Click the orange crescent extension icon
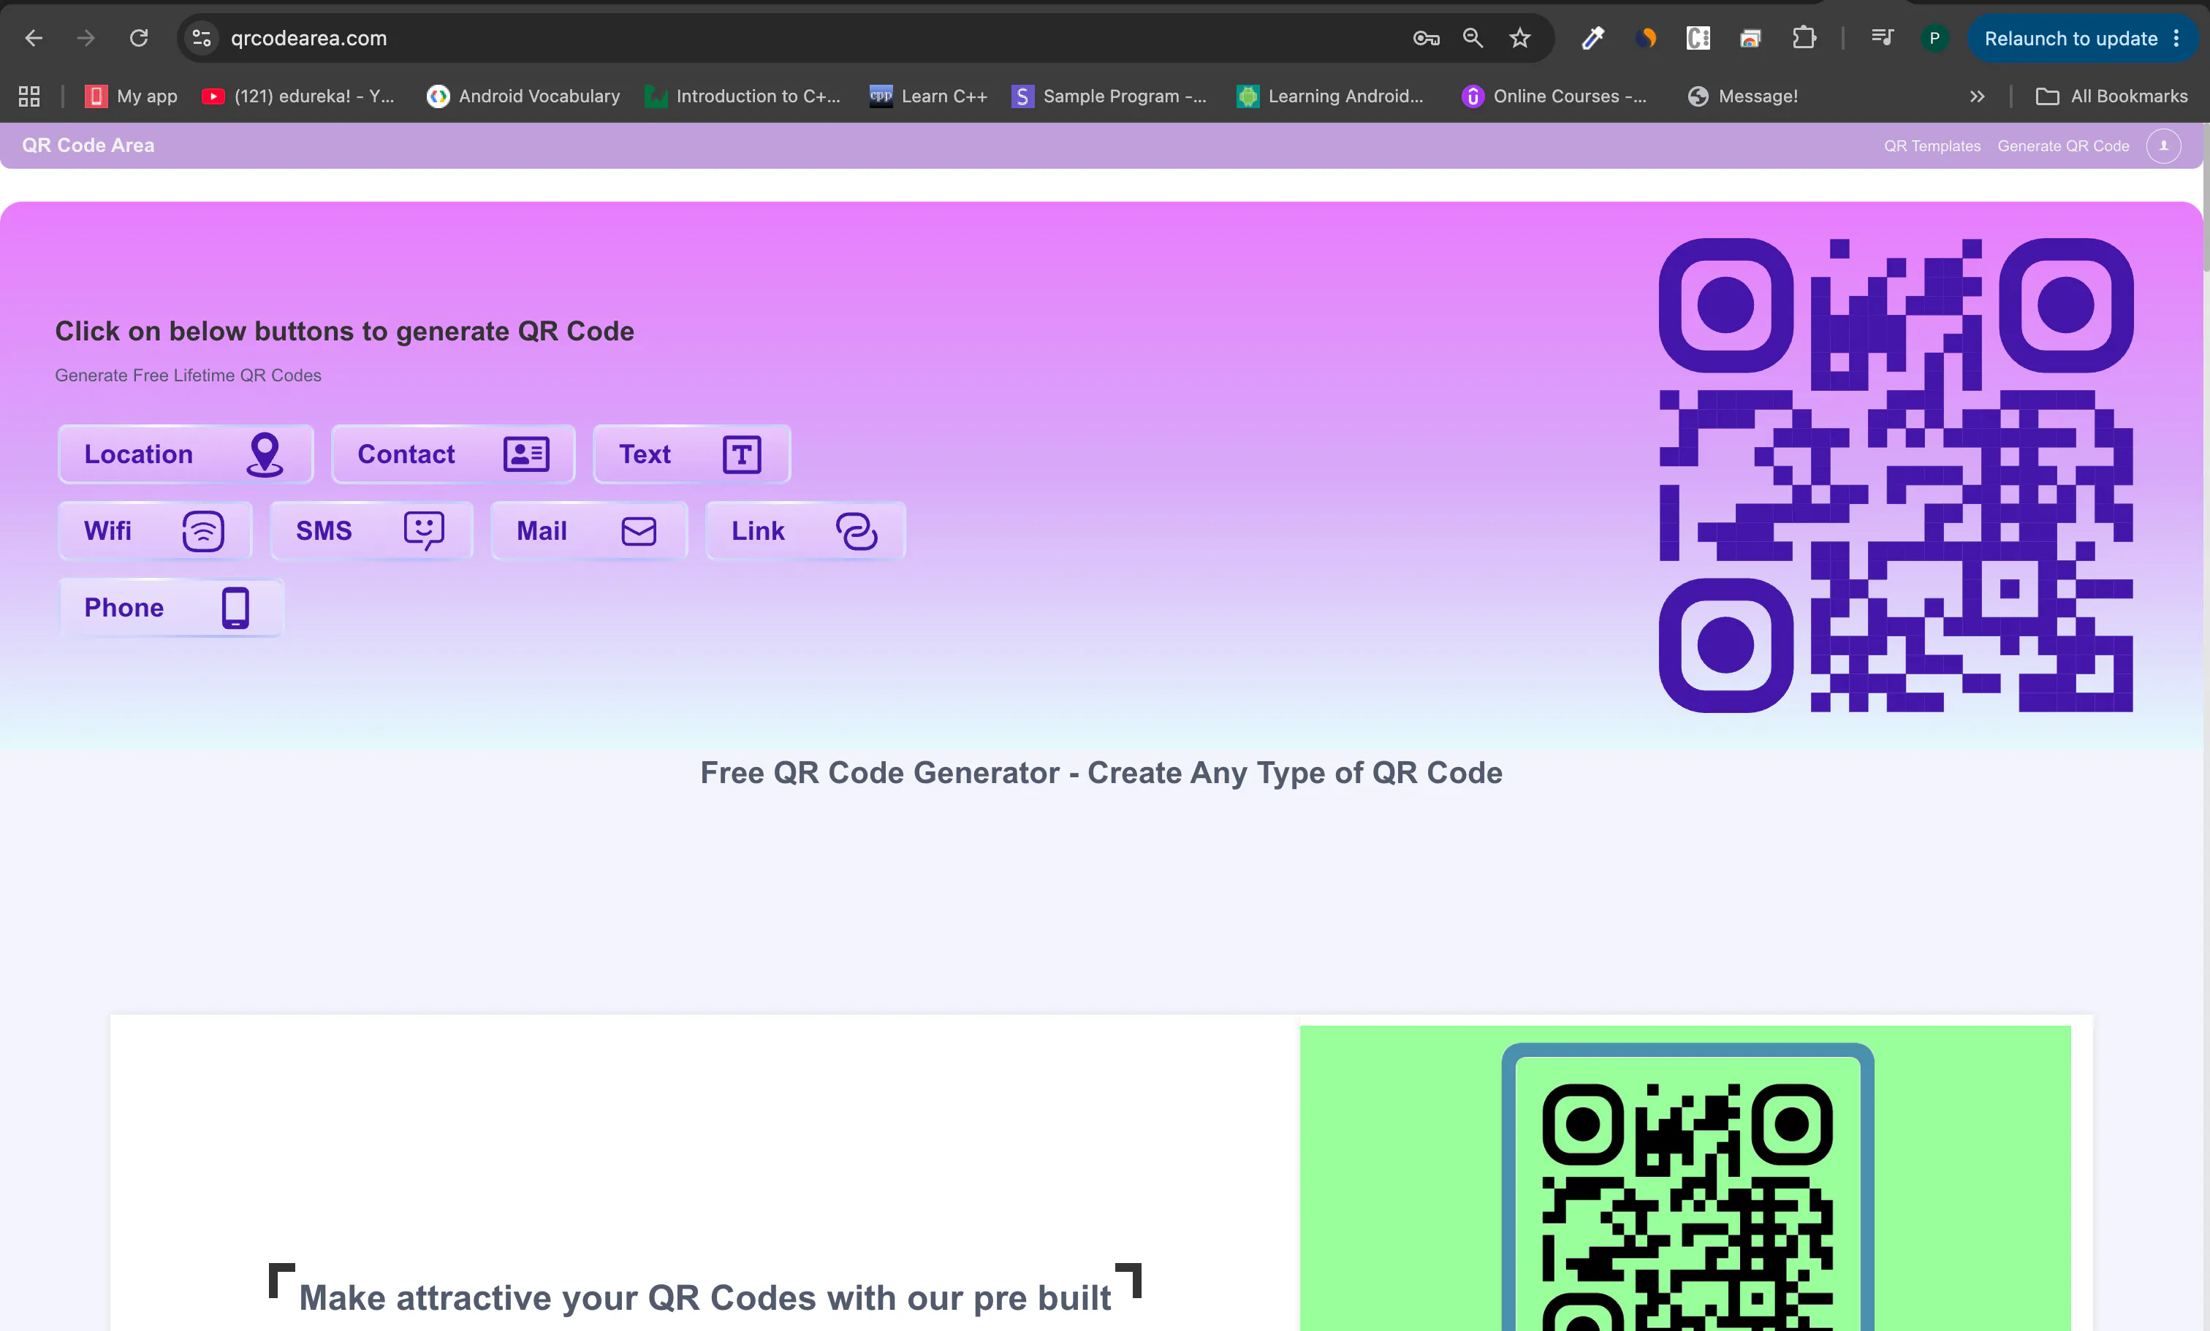Image resolution: width=2210 pixels, height=1331 pixels. coord(1646,38)
